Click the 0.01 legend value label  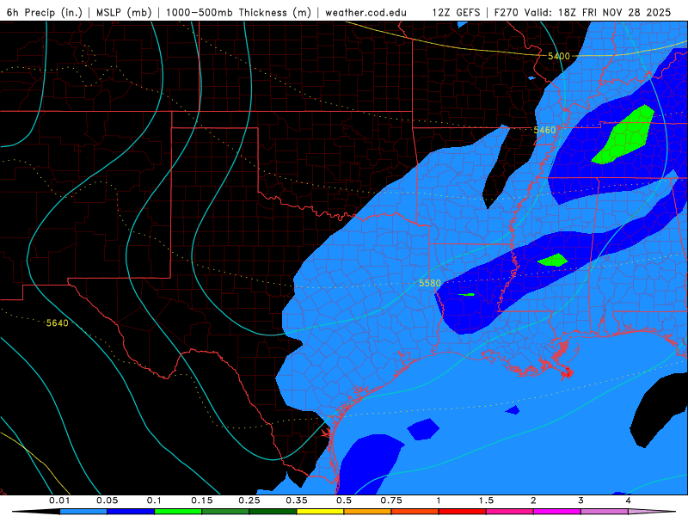[x=59, y=501]
